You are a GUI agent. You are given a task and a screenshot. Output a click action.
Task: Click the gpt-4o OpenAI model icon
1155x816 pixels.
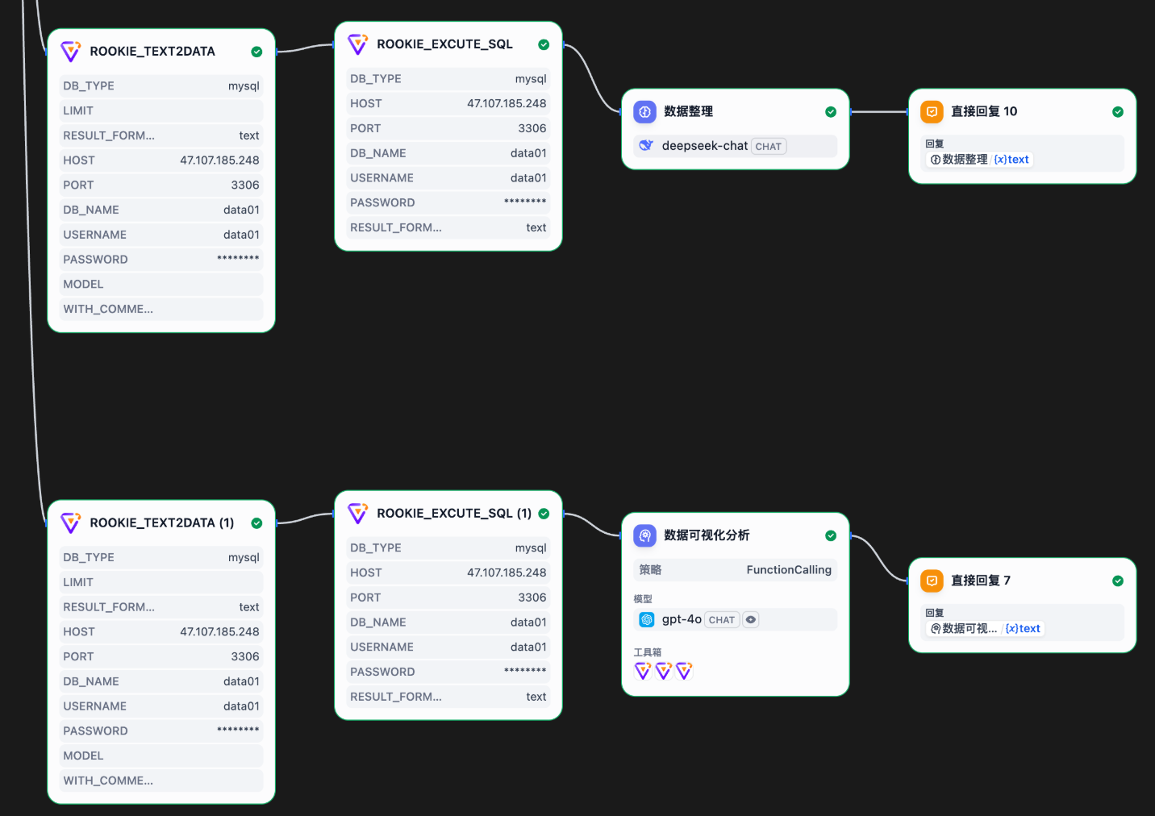647,619
